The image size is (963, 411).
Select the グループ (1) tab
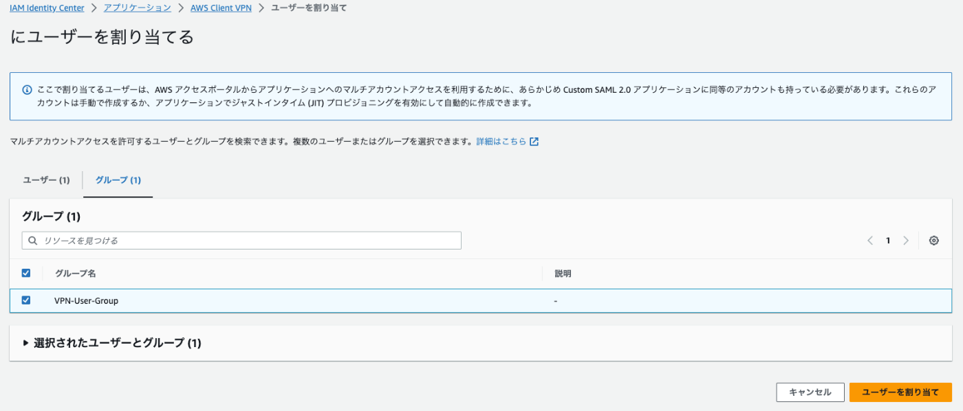pyautogui.click(x=118, y=180)
